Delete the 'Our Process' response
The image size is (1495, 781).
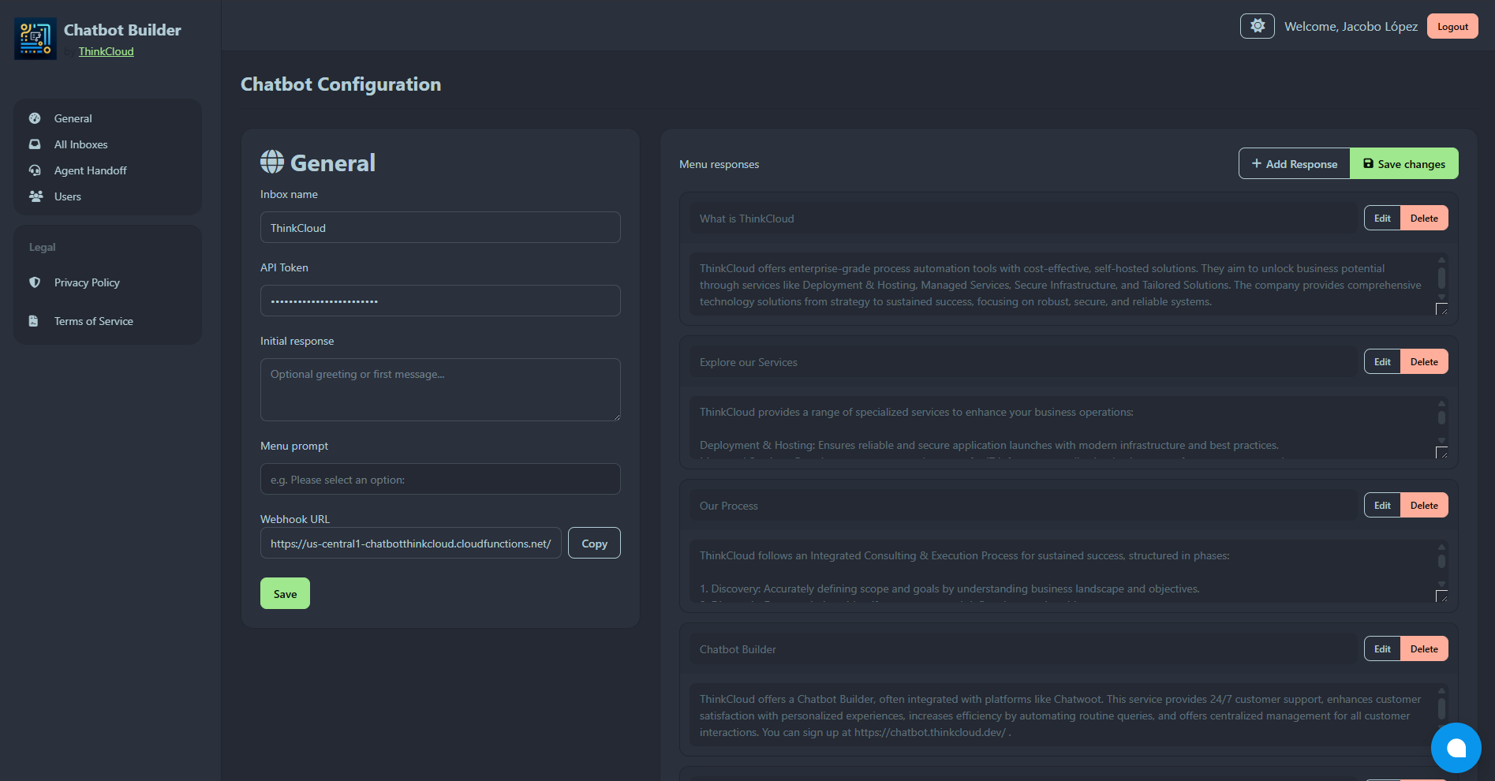click(1424, 505)
